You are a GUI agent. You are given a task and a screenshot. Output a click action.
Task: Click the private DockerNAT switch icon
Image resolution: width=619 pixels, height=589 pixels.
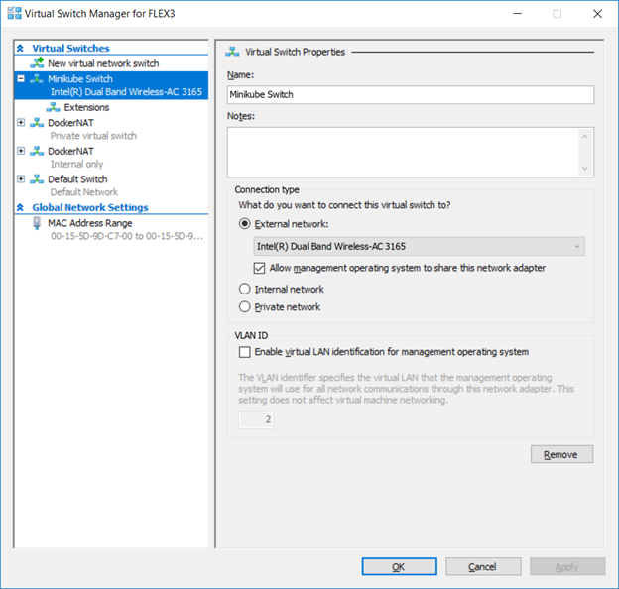coord(37,123)
